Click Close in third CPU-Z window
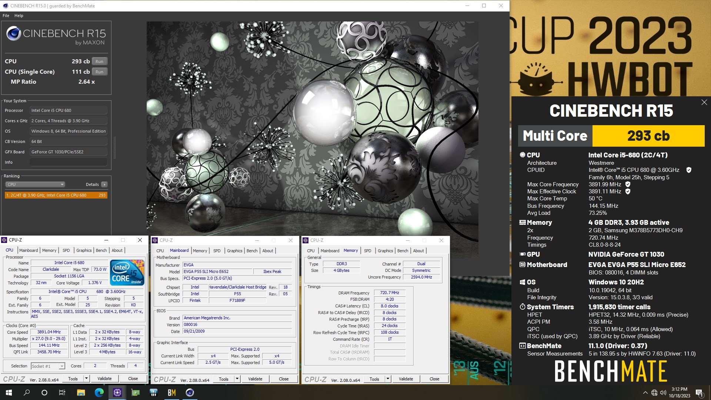 [434, 379]
